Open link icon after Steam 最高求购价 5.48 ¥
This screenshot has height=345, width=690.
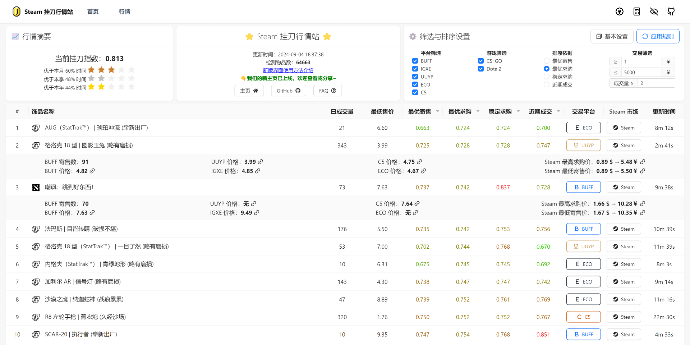click(x=643, y=162)
